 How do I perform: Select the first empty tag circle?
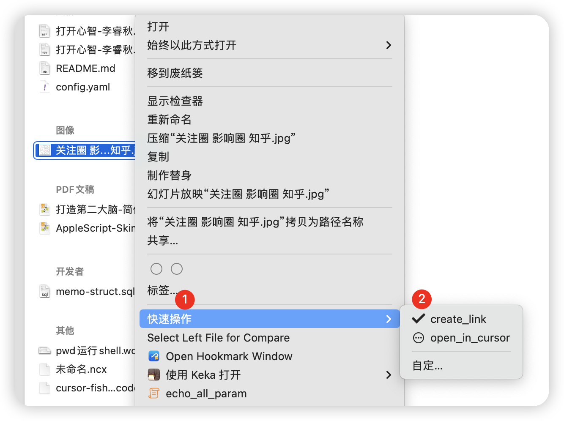pyautogui.click(x=156, y=269)
